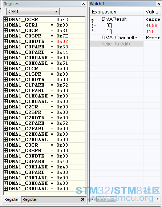Collapse the DMAResult array in Watch 1
Screen dimensions: 162x207
coord(93,20)
